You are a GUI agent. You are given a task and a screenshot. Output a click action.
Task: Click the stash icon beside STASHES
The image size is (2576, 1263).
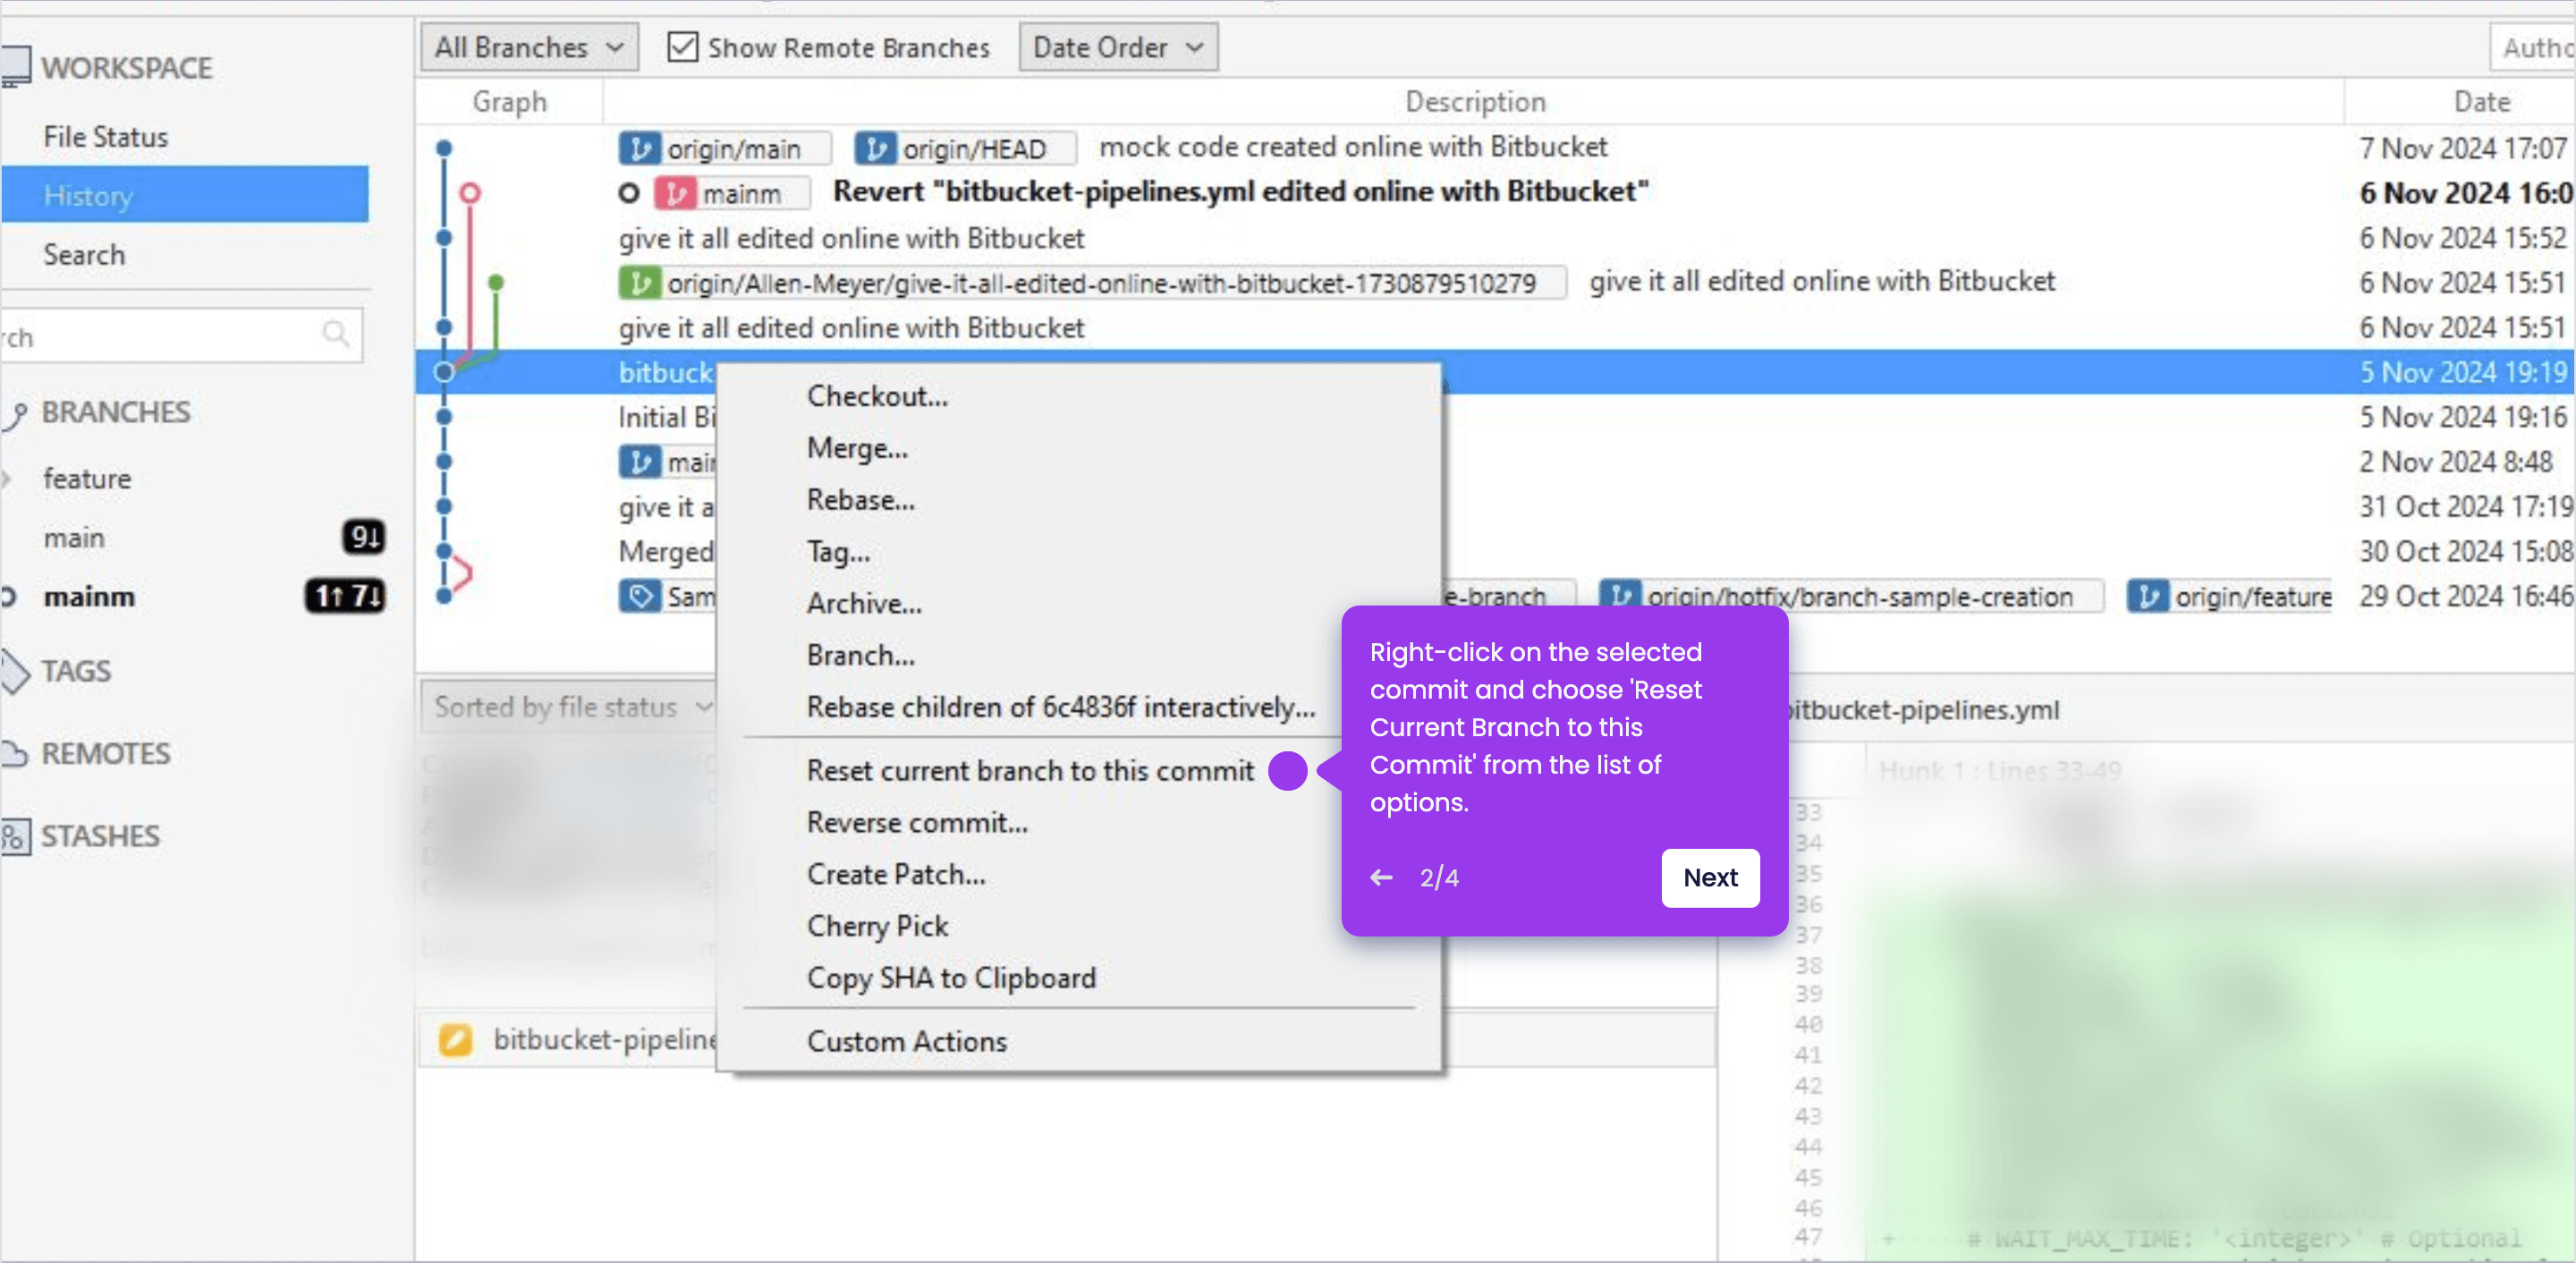tap(14, 836)
